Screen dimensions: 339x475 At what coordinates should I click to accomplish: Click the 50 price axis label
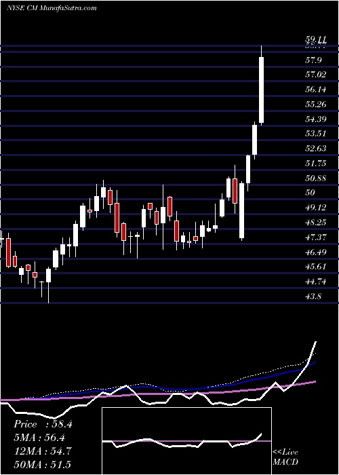[x=311, y=193]
